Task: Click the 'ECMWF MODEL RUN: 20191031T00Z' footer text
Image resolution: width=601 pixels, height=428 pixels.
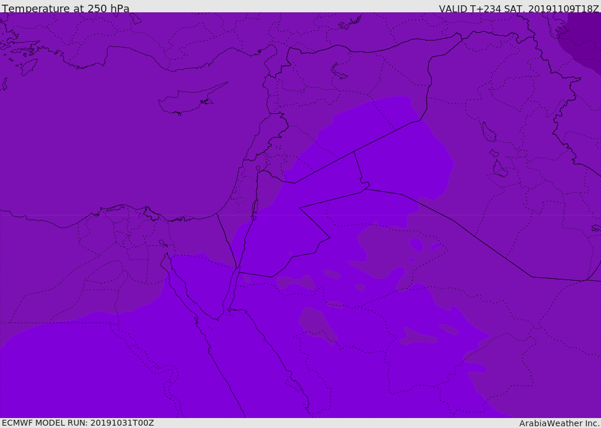Action: point(78,423)
